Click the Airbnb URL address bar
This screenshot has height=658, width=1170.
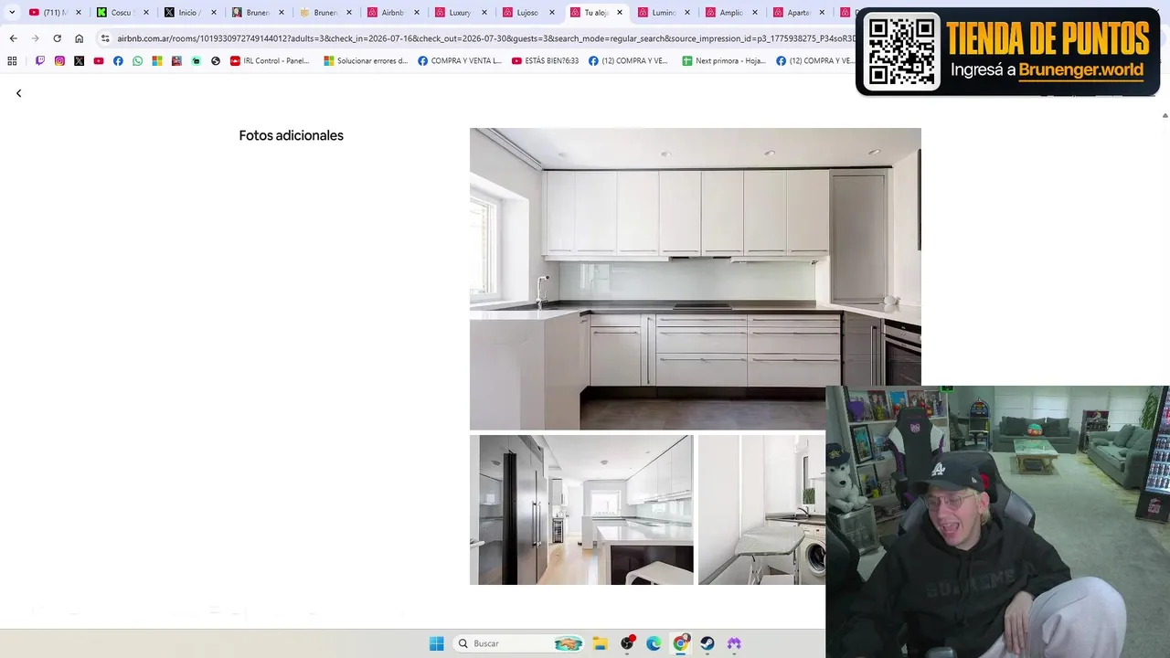click(484, 38)
